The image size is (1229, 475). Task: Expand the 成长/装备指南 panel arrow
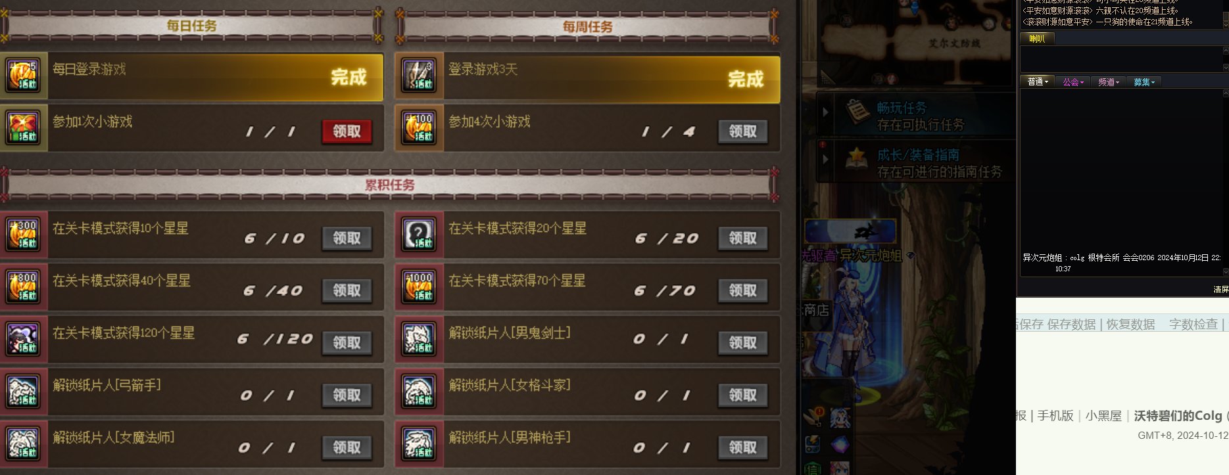click(x=826, y=160)
